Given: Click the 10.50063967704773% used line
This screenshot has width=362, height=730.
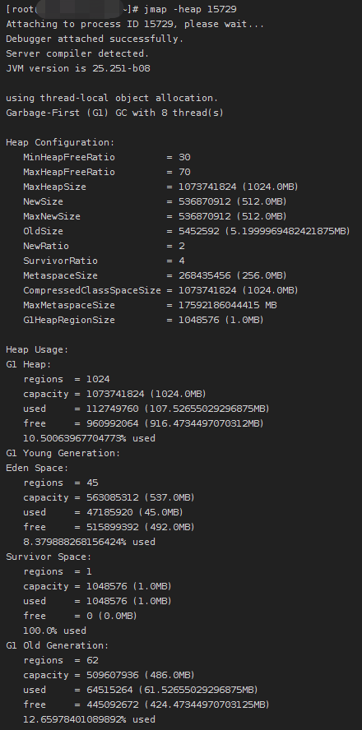Looking at the screenshot, I should [90, 438].
